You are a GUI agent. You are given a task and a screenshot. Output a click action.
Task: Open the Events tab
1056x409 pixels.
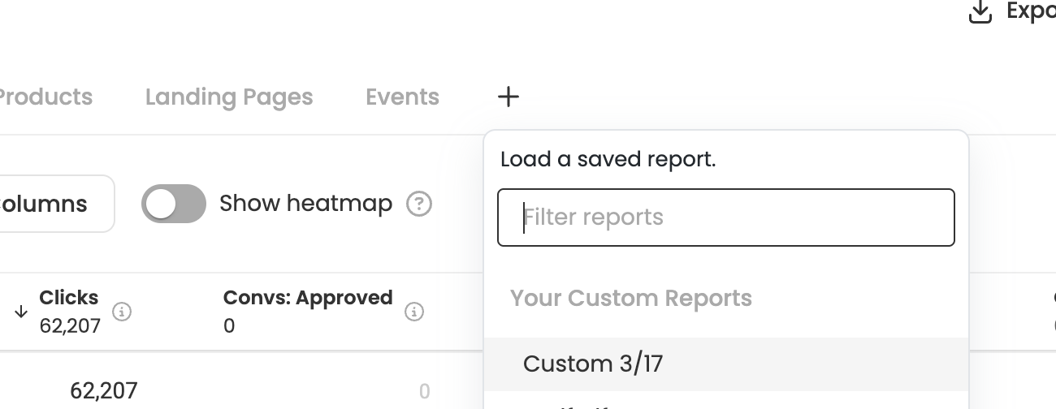[x=402, y=97]
